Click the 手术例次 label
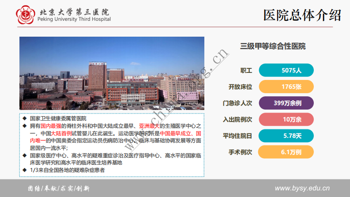 [x=240, y=152]
